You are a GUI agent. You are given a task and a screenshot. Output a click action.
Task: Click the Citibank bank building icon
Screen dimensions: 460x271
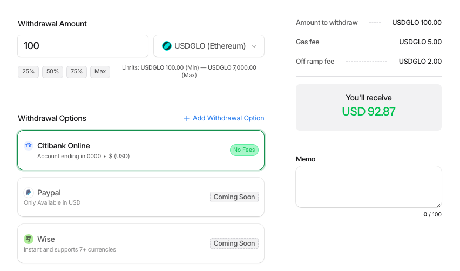pos(29,146)
